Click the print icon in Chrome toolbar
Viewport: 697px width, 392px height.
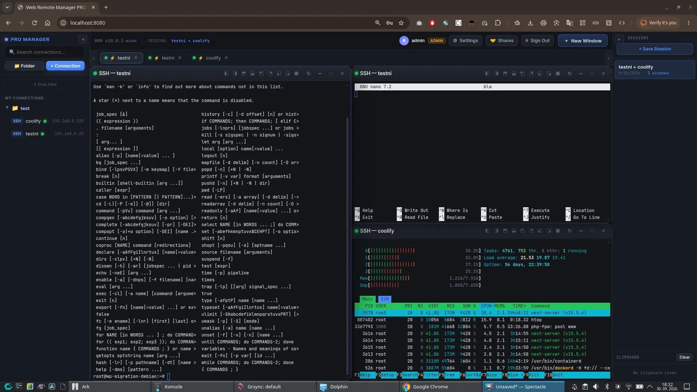click(543, 23)
